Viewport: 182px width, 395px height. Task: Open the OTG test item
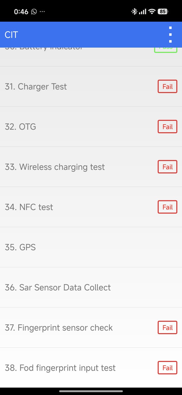(x=20, y=127)
